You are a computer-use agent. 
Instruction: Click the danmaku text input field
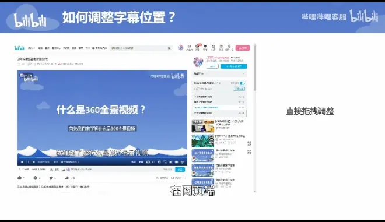point(118,170)
